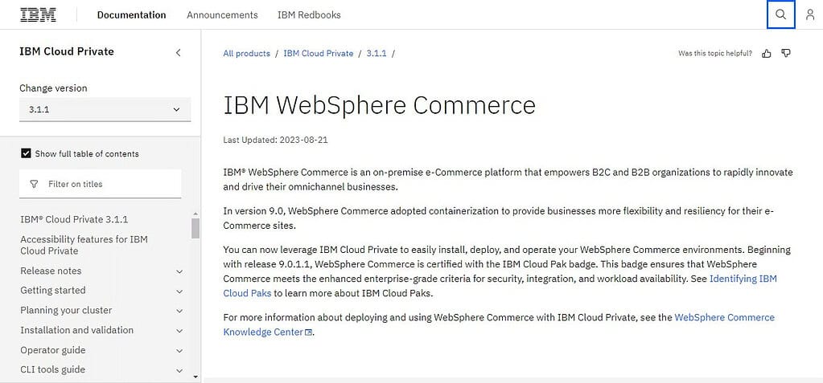The image size is (823, 383).
Task: Open the IBM Redbooks tab
Action: tap(309, 14)
